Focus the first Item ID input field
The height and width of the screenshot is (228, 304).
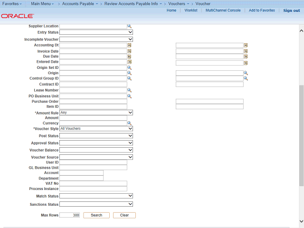[93, 106]
